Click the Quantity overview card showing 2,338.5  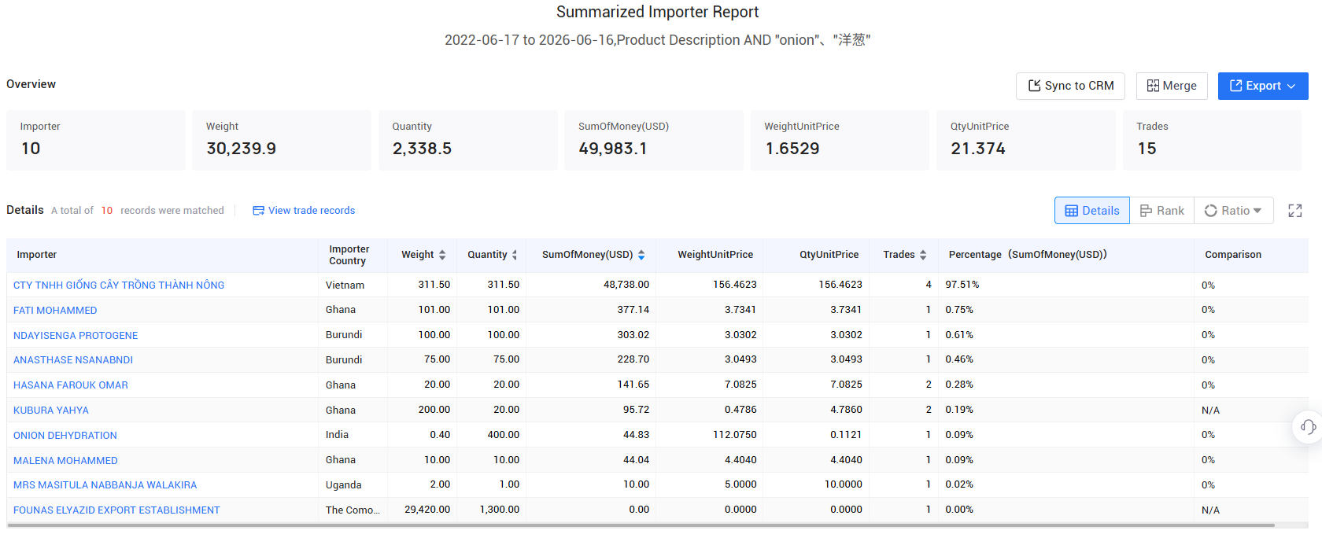tap(468, 140)
